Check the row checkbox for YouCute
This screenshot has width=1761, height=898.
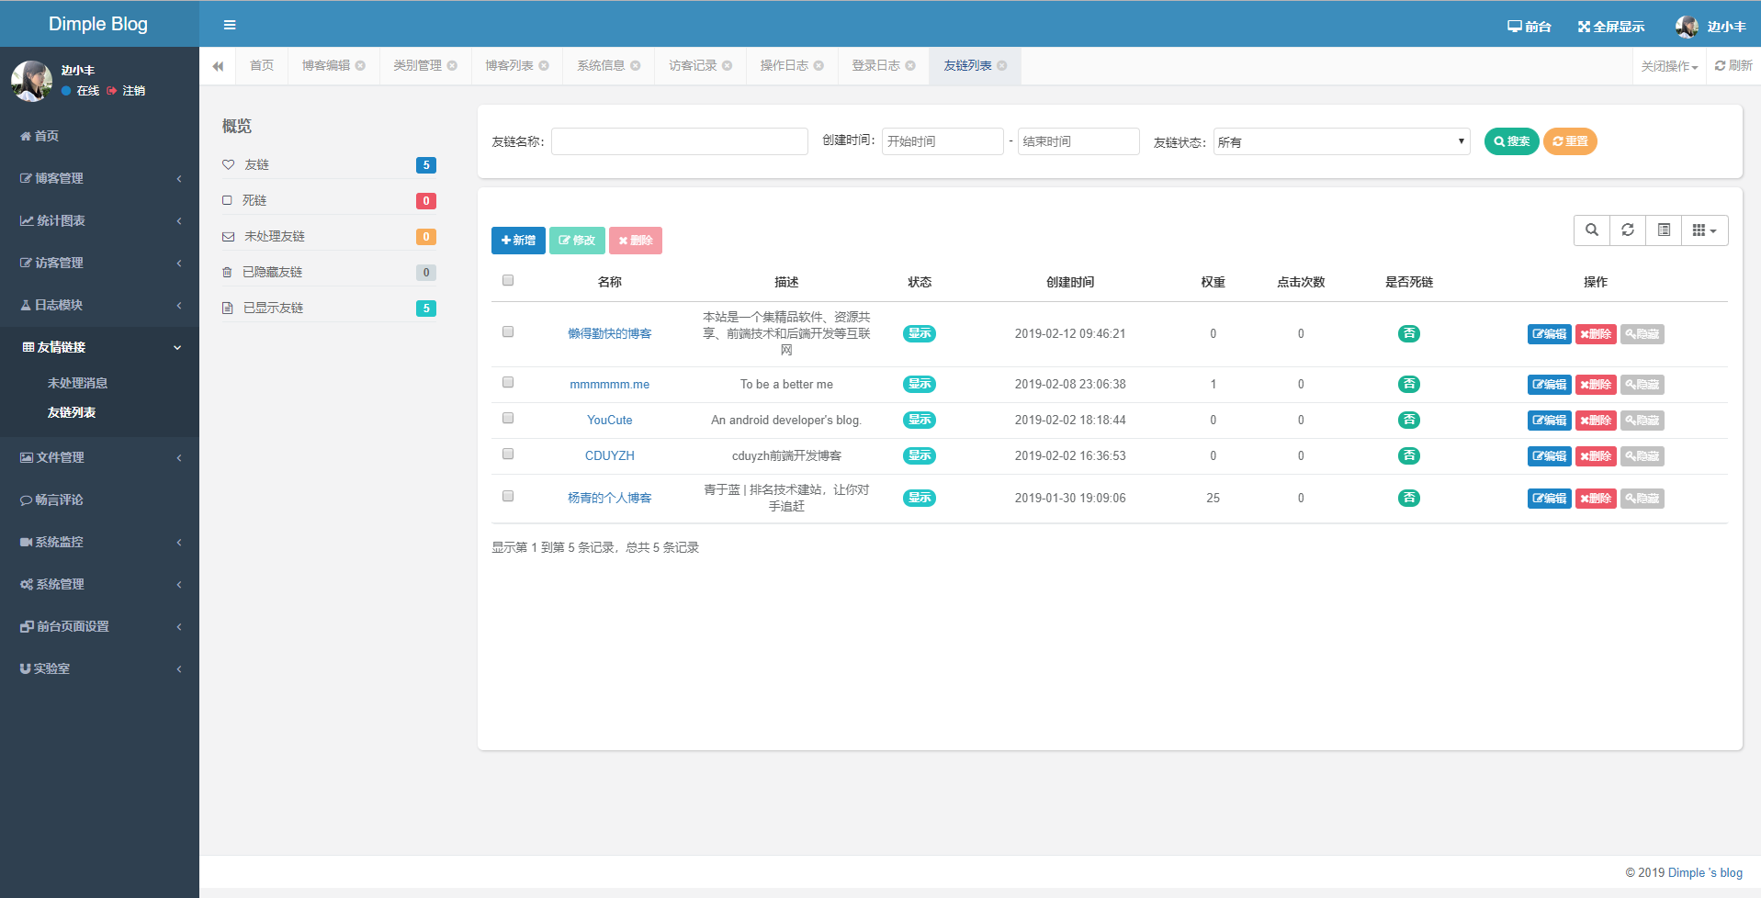point(508,419)
